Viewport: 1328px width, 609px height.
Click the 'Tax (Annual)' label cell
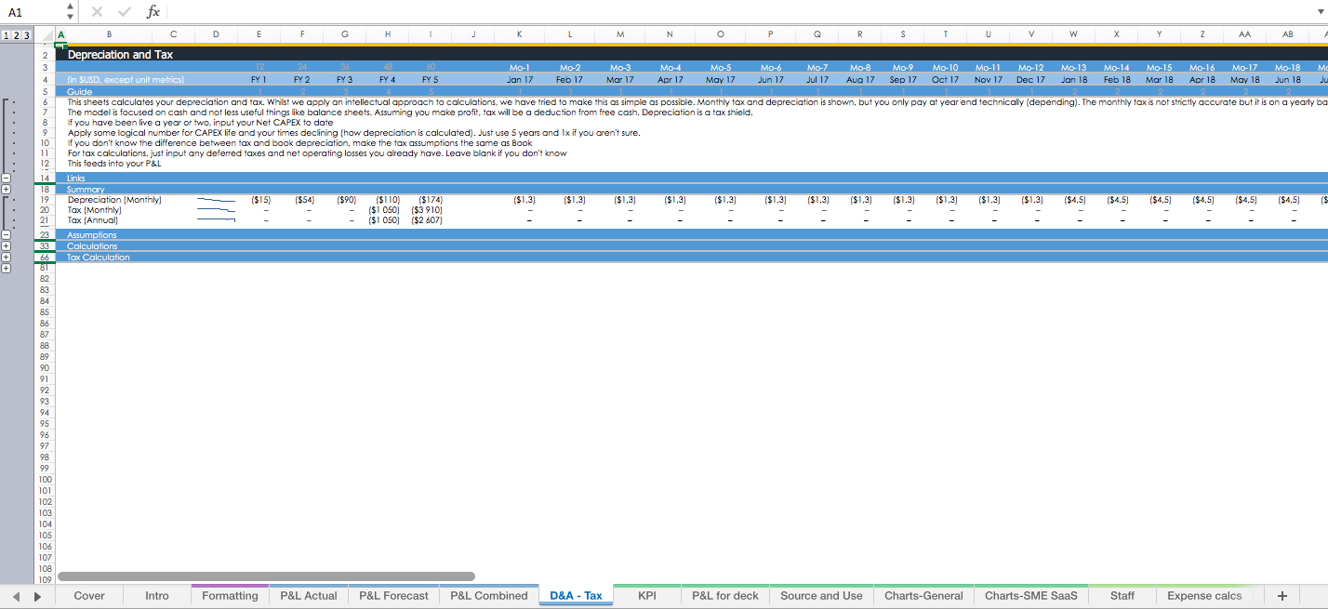pyautogui.click(x=93, y=220)
